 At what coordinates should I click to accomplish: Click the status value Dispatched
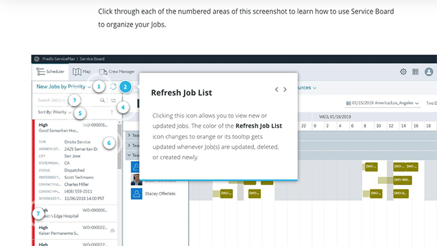74,170
